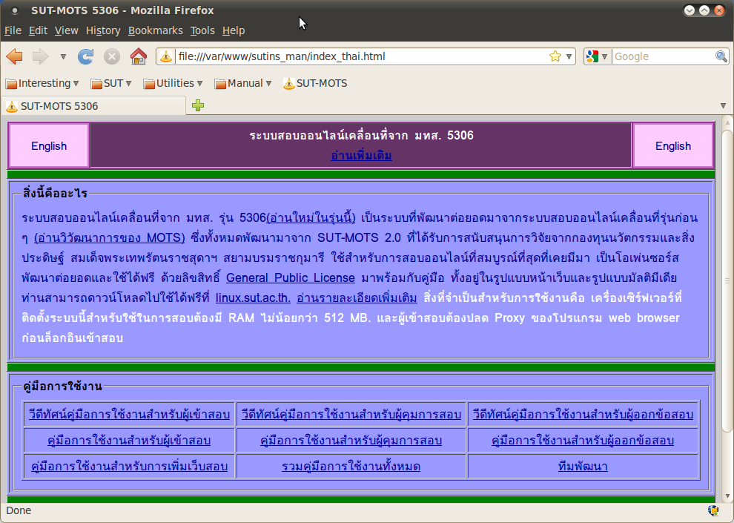Image resolution: width=734 pixels, height=523 pixels.
Task: Click the site identity icon in the address bar
Action: (166, 56)
